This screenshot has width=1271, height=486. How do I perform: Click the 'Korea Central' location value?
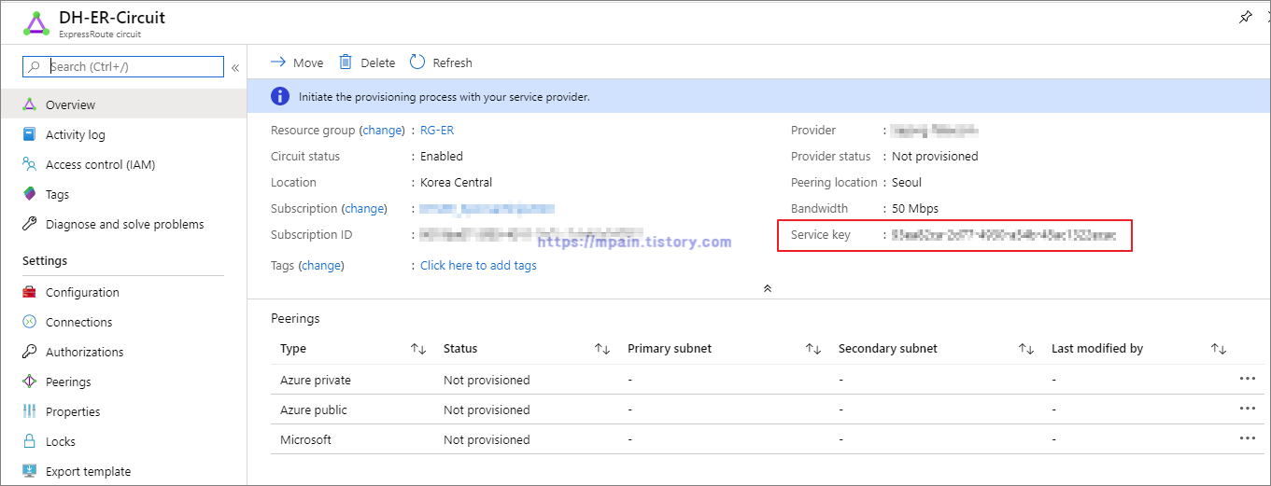tap(456, 183)
